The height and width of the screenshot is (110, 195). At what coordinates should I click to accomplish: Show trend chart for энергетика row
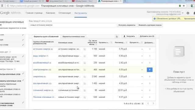click(x=85, y=77)
